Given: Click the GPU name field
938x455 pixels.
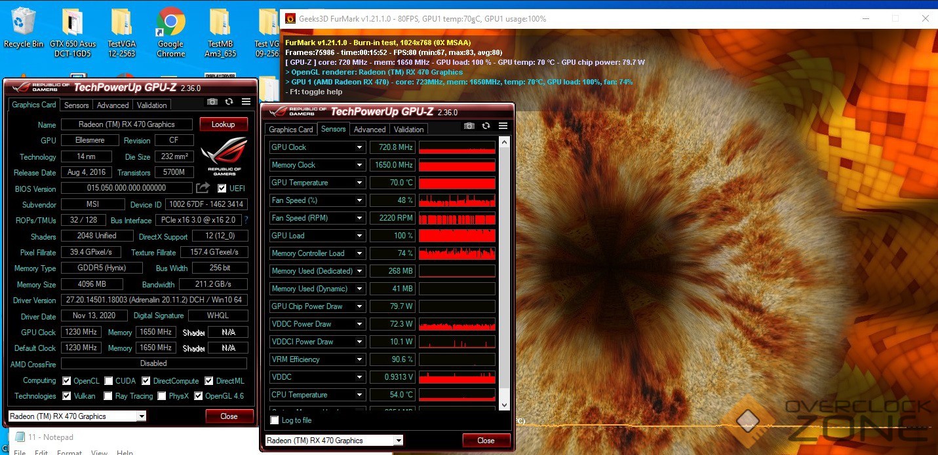Looking at the screenshot, I should coord(127,124).
